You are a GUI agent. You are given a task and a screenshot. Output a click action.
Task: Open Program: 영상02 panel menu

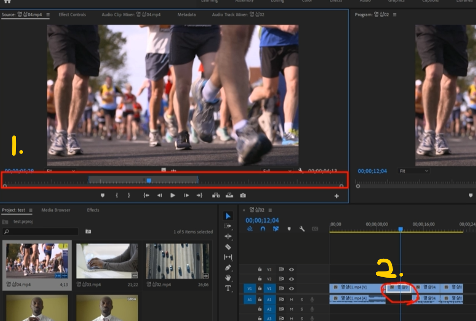click(x=395, y=15)
